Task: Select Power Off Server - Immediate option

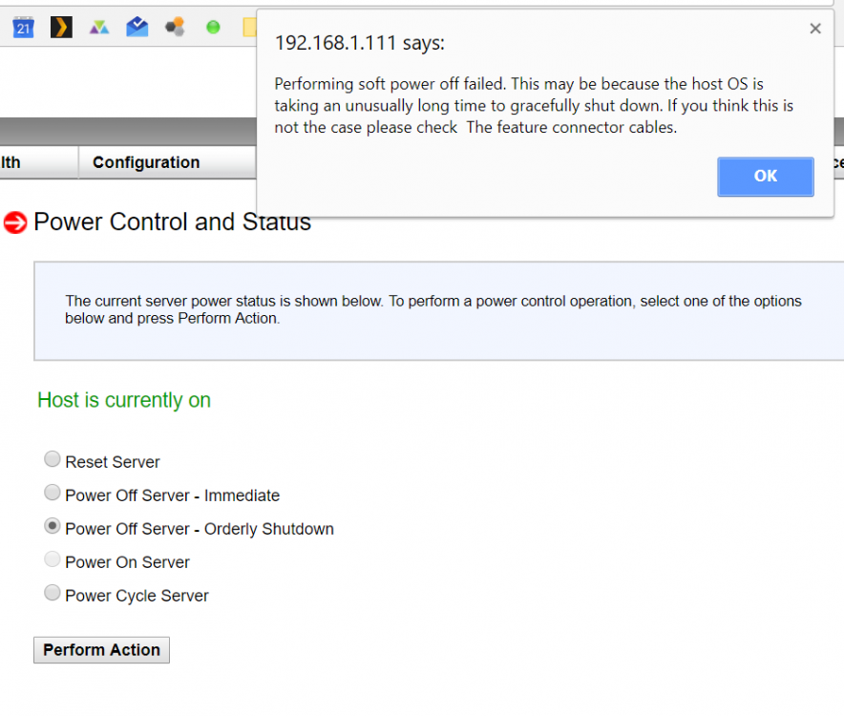Action: (53, 493)
